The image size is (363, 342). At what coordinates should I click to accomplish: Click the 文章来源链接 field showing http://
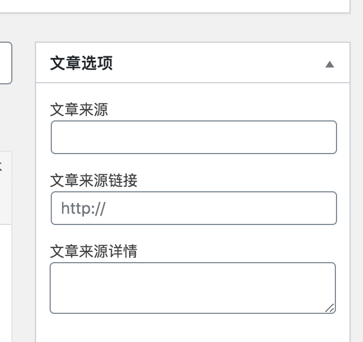193,208
